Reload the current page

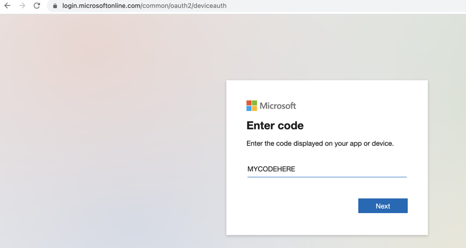click(x=36, y=6)
